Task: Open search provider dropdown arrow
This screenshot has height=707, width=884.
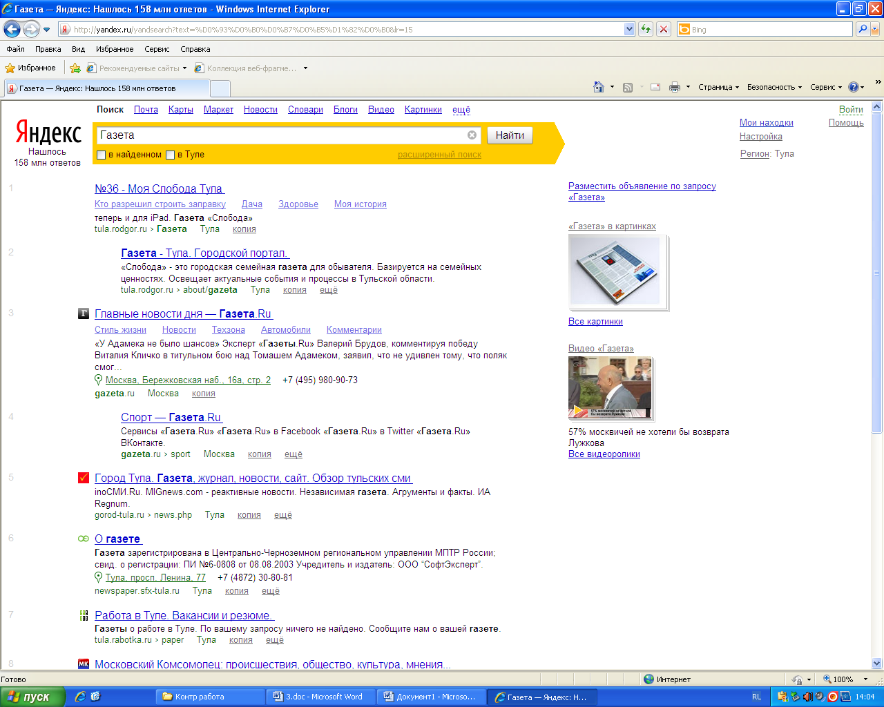Action: click(875, 29)
